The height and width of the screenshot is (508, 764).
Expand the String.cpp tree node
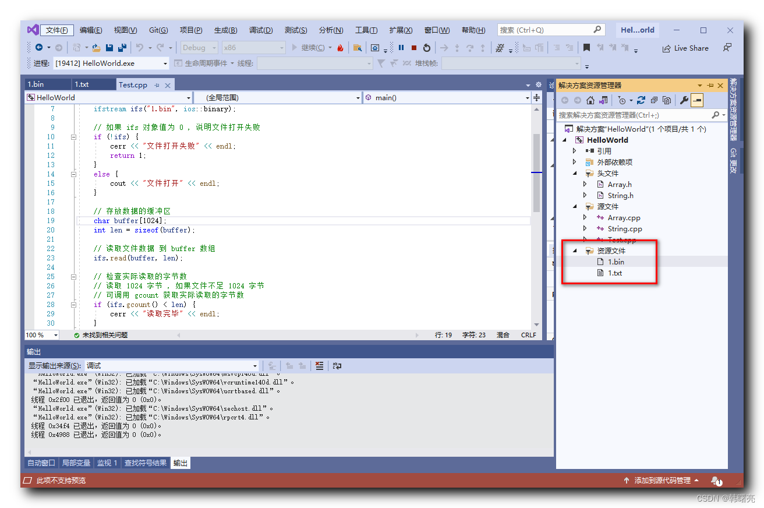pos(585,228)
